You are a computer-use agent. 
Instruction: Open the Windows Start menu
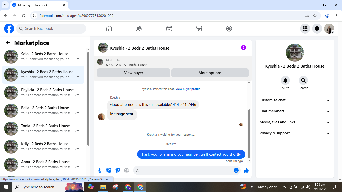click(x=6, y=187)
